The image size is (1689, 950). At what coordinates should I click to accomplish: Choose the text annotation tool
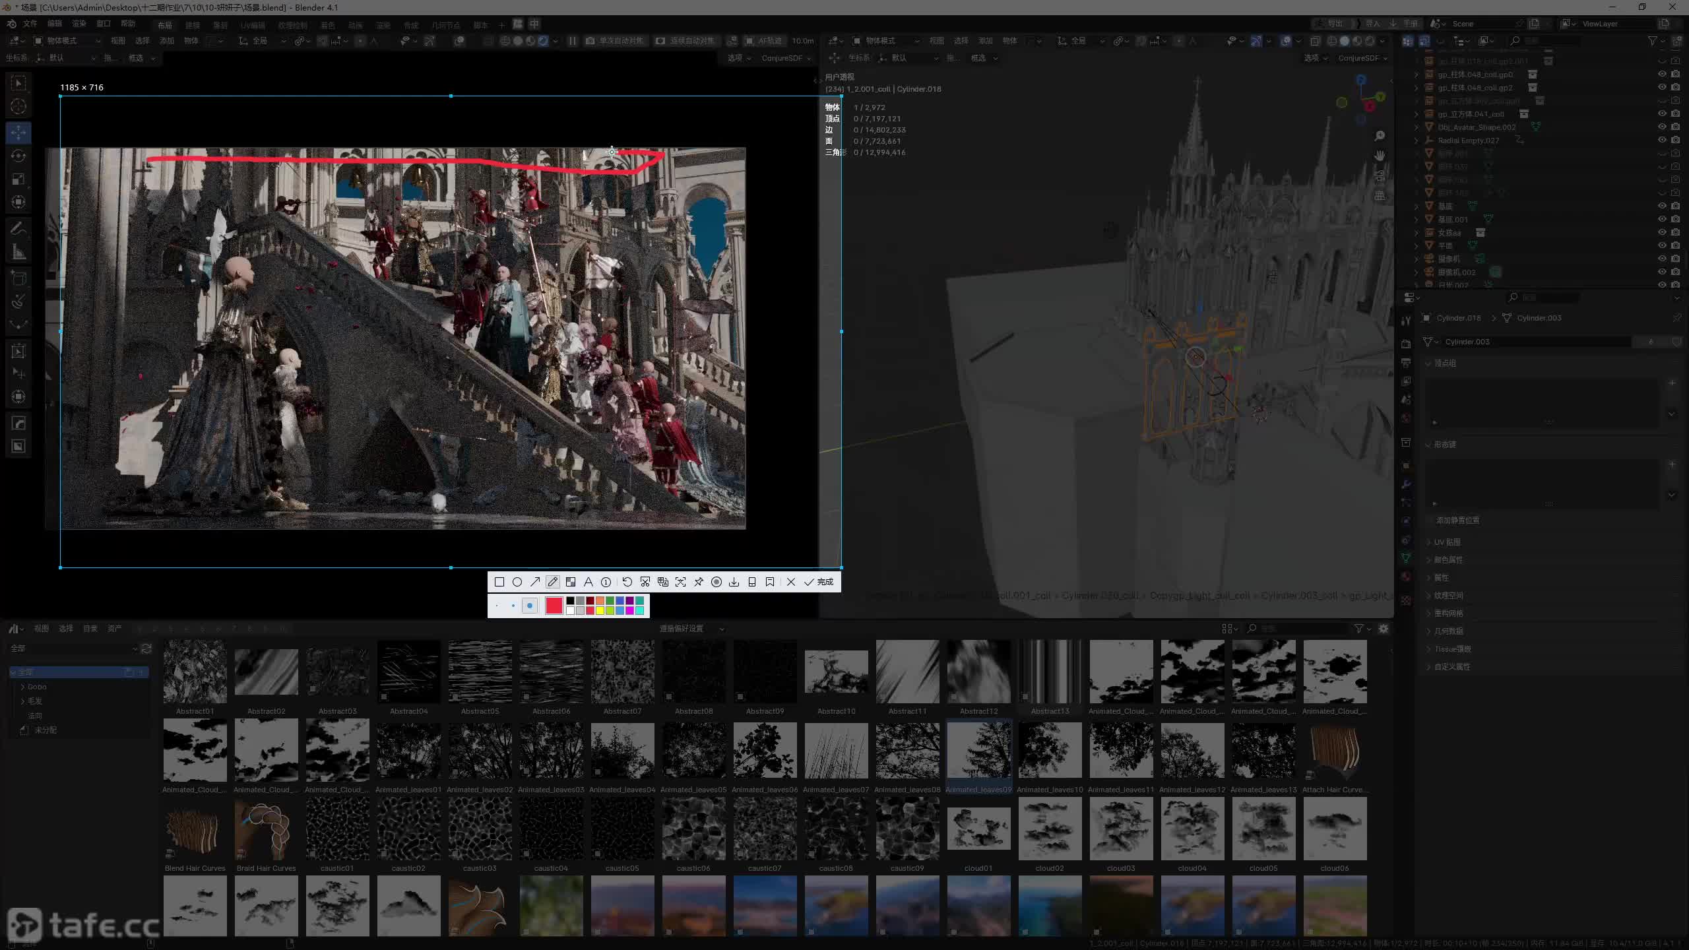tap(589, 582)
